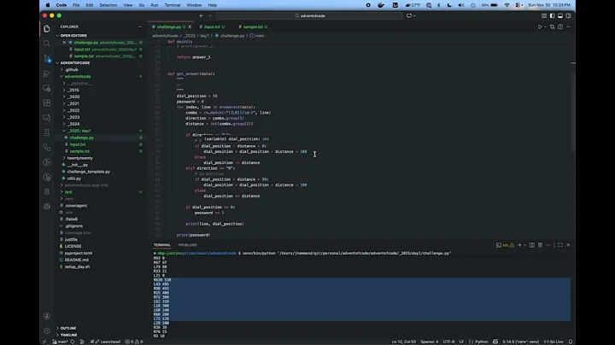Open README.md in the explorer

77,260
